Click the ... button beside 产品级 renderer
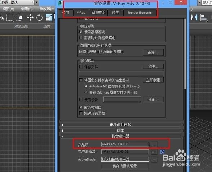Viewport: 212px width, 172px height. (x=154, y=144)
